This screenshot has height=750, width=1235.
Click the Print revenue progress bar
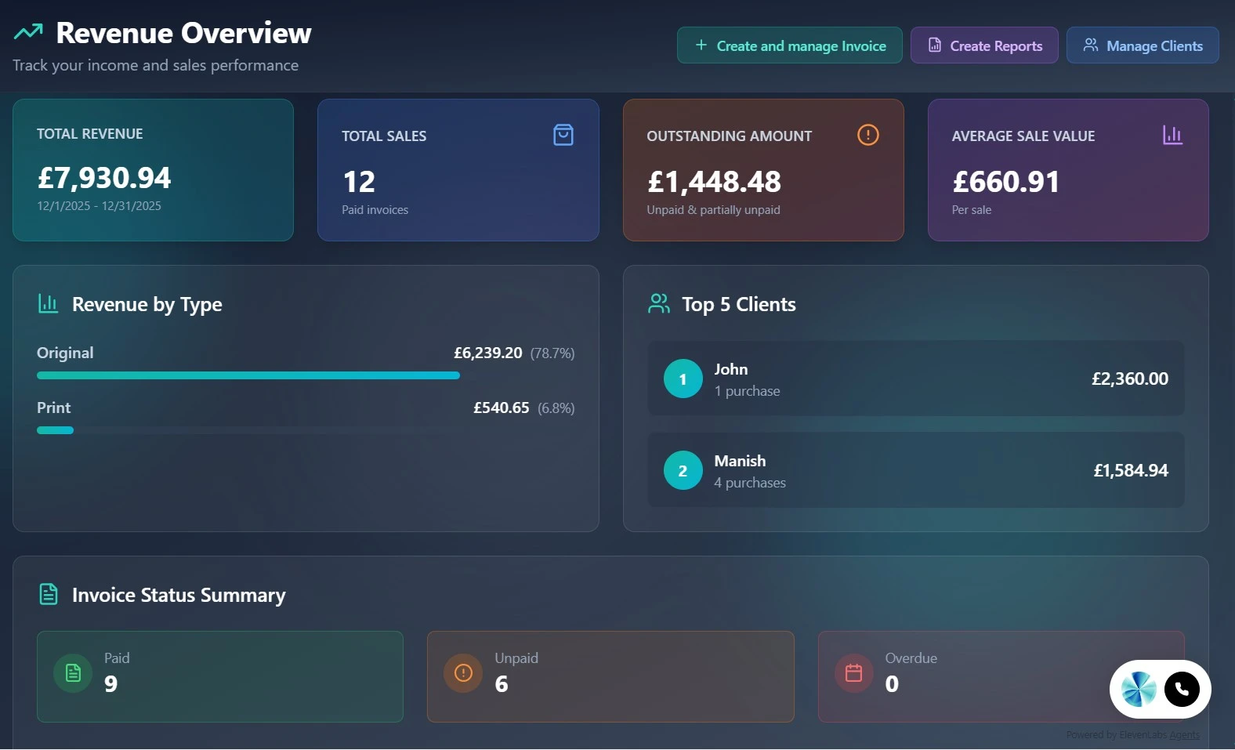coord(306,430)
